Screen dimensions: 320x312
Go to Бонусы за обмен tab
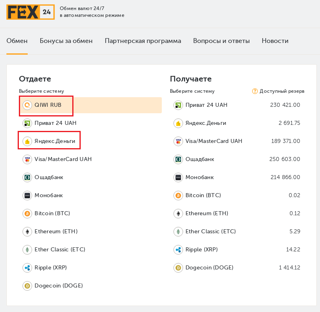(66, 41)
